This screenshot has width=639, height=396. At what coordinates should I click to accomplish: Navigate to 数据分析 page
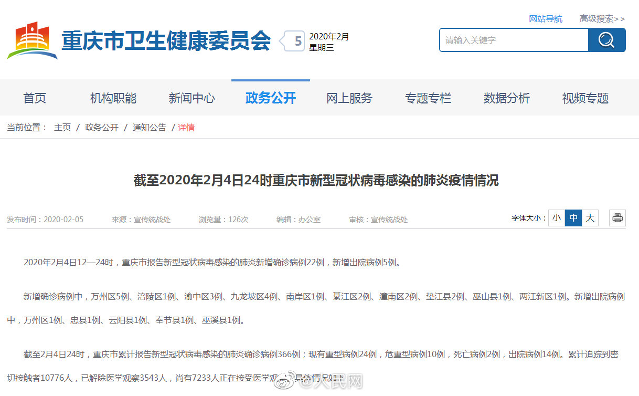point(507,98)
